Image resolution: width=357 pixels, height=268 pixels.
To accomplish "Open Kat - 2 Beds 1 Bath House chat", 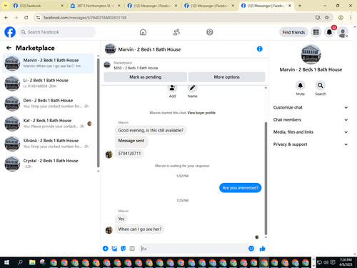I will coord(49,124).
